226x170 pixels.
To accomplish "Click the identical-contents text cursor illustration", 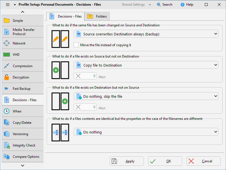I will coord(60,132).
